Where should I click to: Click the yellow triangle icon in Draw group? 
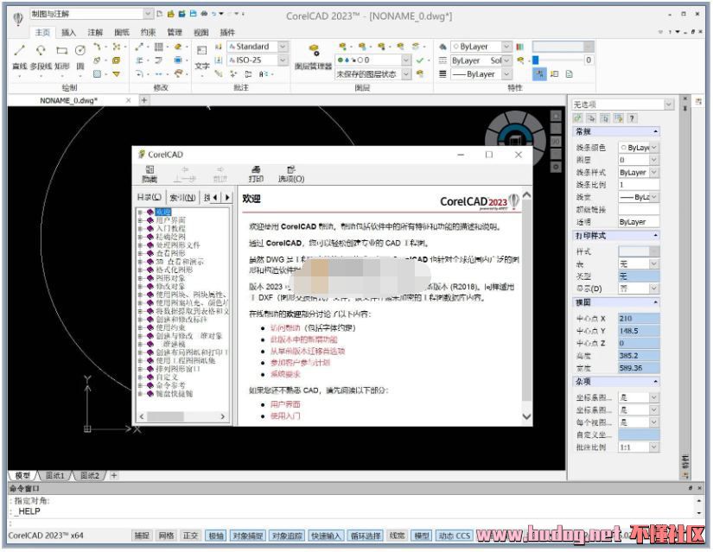(117, 73)
